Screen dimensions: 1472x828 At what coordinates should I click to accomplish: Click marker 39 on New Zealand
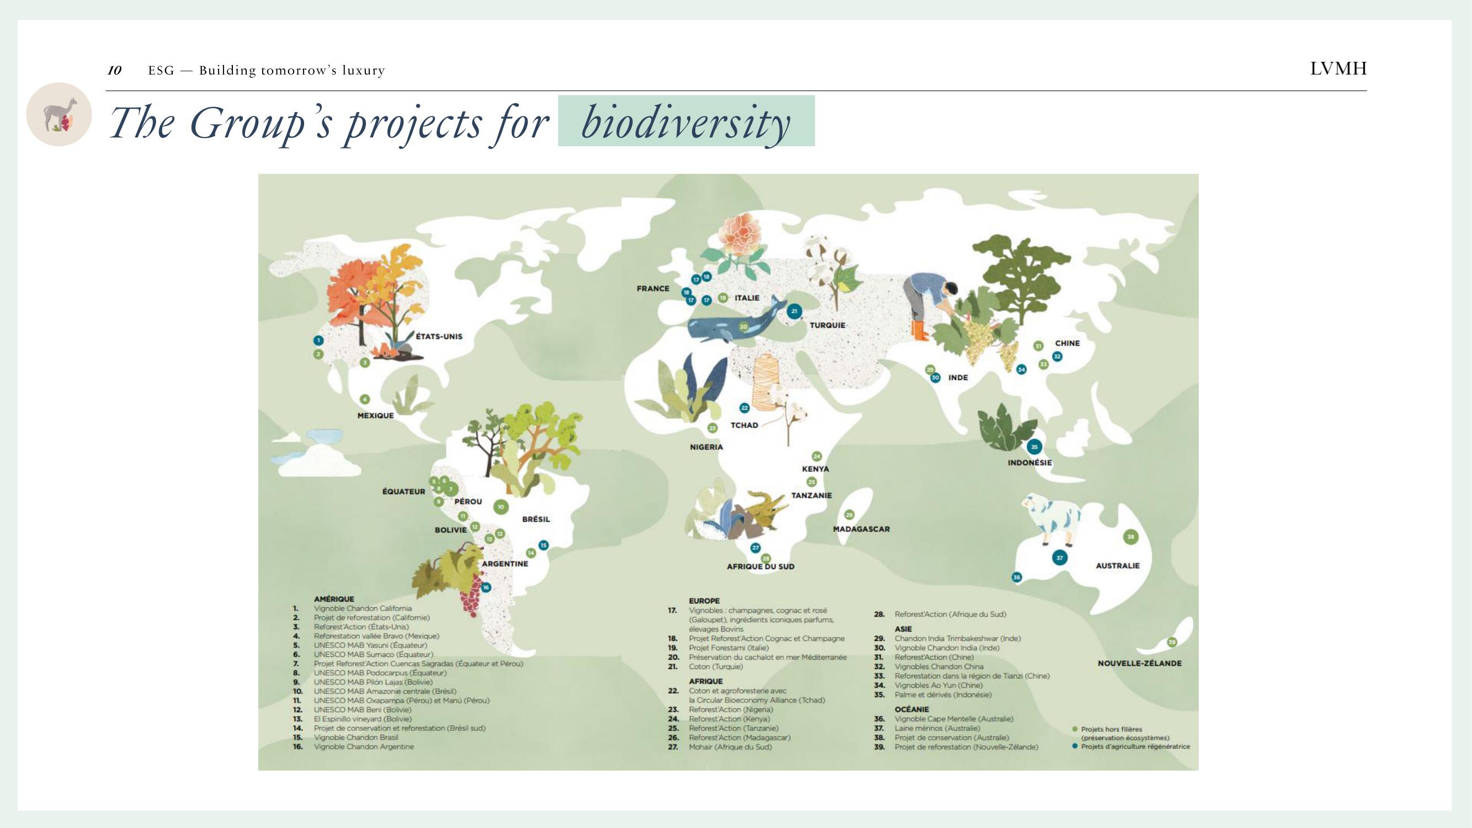pos(1172,643)
